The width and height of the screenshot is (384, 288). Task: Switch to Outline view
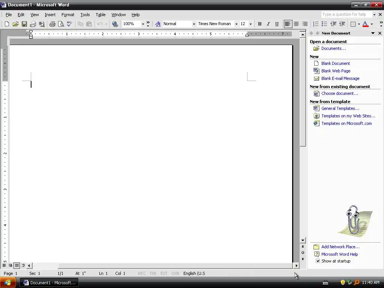click(23, 265)
